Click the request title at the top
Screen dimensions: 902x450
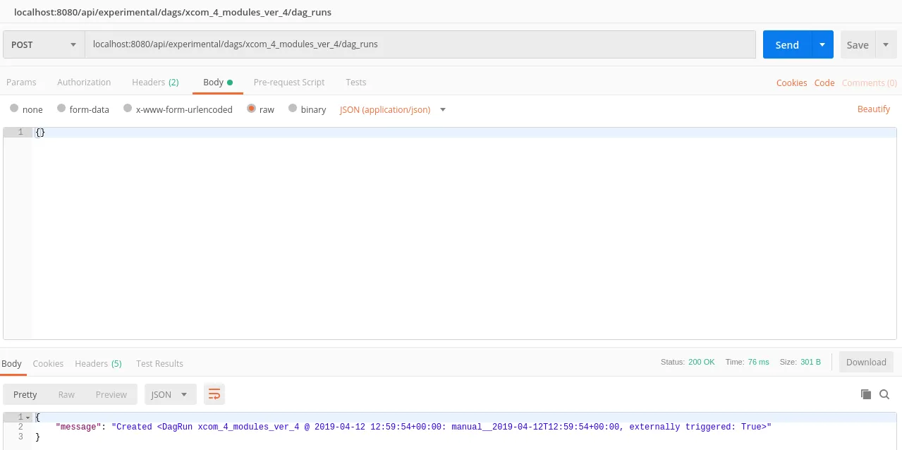[173, 12]
